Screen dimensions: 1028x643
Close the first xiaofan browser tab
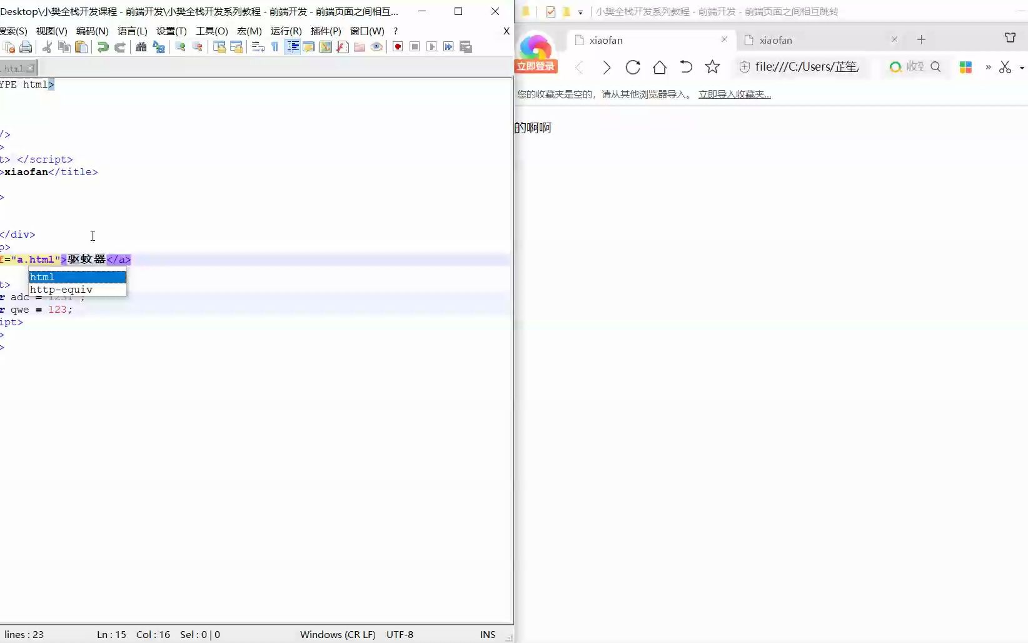pyautogui.click(x=724, y=39)
